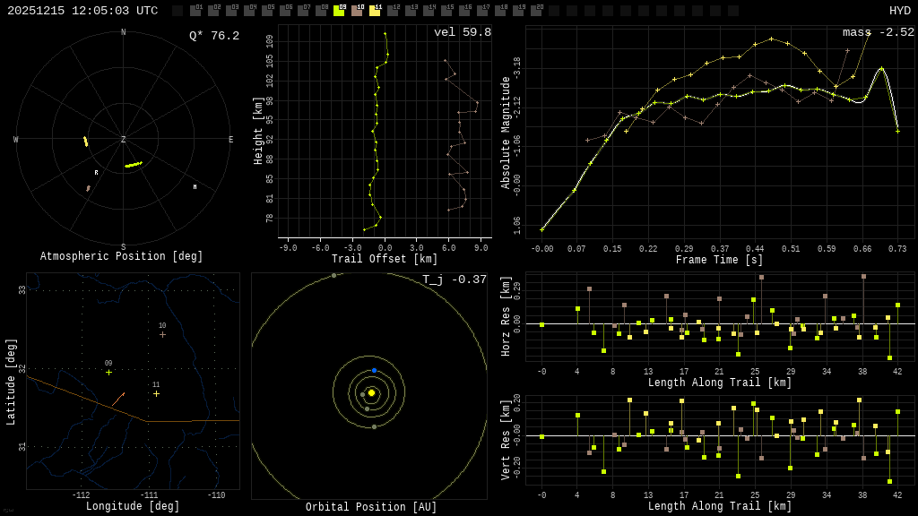Click the mass -2.52 readout
The image size is (918, 516).
[x=878, y=32]
